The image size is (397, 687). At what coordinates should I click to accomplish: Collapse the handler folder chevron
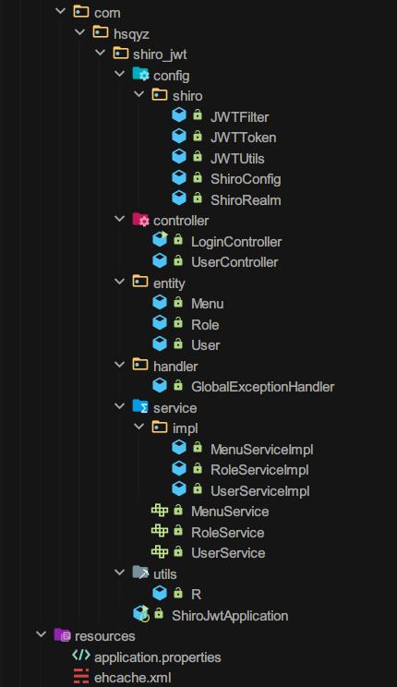tap(119, 365)
